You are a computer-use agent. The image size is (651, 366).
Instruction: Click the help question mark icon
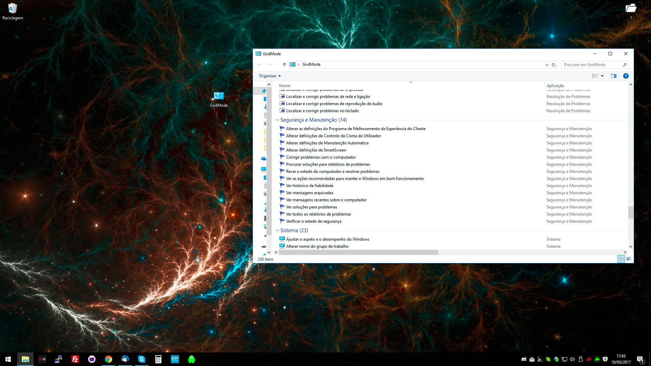coord(626,76)
